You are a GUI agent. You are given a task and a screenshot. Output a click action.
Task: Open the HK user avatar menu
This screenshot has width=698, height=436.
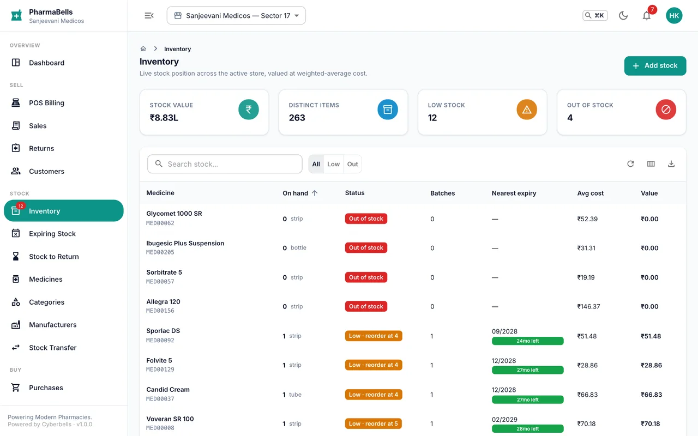pos(674,15)
